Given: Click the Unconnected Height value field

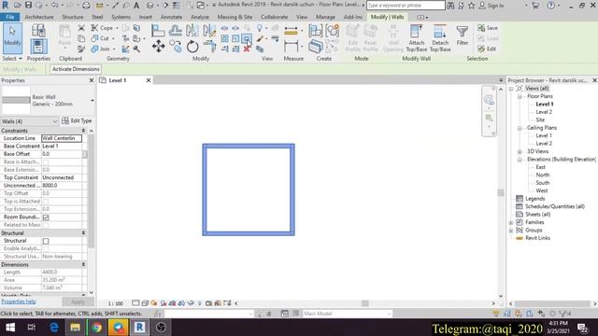Looking at the screenshot, I should [x=62, y=186].
